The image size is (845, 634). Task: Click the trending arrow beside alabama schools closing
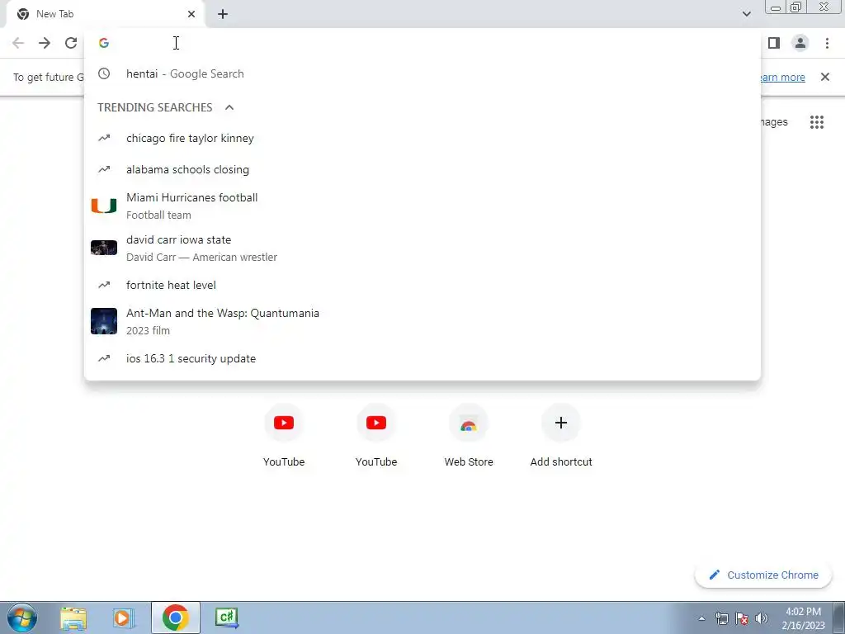[x=104, y=169]
